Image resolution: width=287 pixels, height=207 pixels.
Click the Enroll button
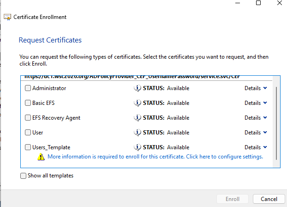click(233, 199)
